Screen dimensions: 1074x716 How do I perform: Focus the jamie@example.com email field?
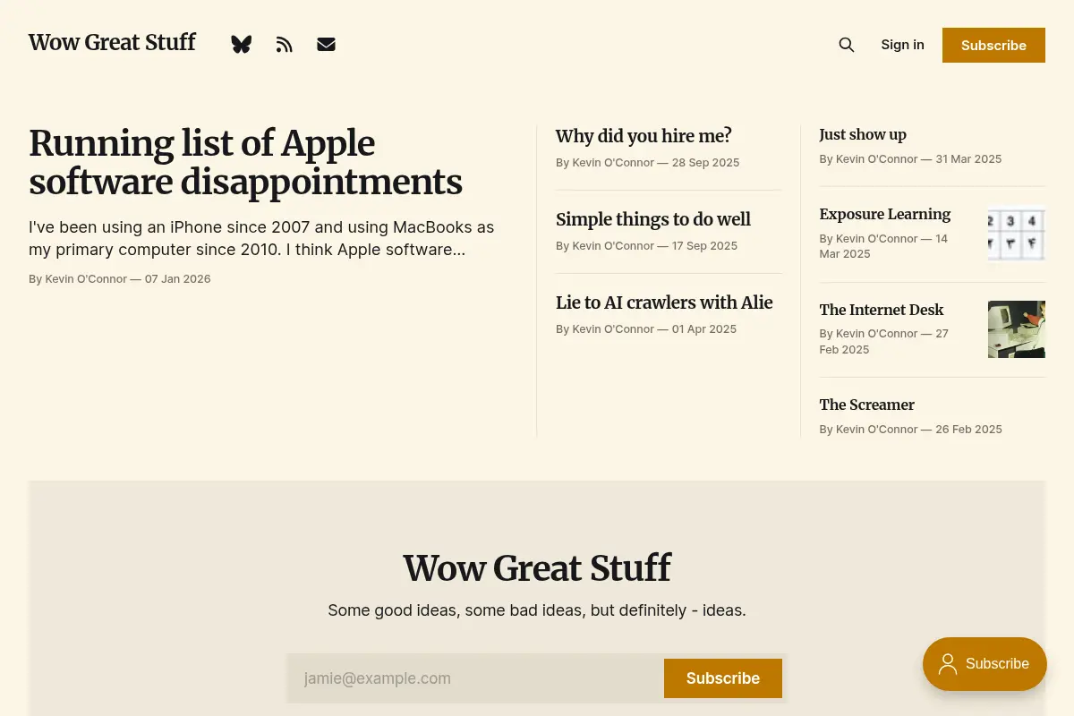476,678
